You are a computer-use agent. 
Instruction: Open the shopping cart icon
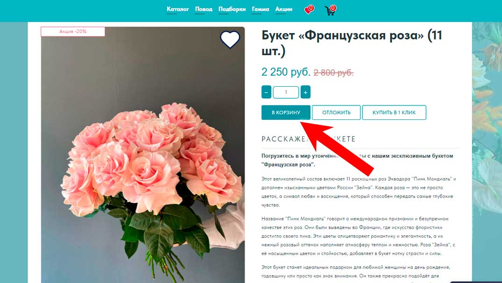(331, 10)
